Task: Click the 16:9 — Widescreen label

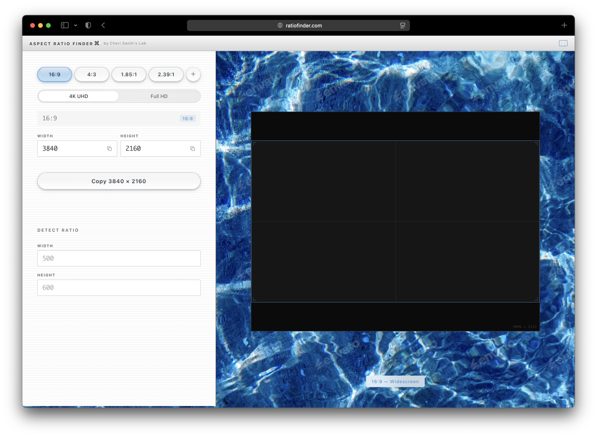Action: click(x=396, y=382)
